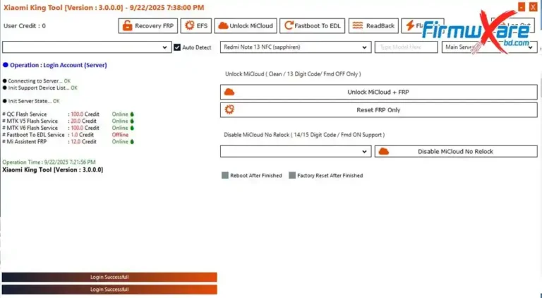The image size is (542, 298).
Task: Close the Xiaomi King Tool window
Action: pos(534,7)
